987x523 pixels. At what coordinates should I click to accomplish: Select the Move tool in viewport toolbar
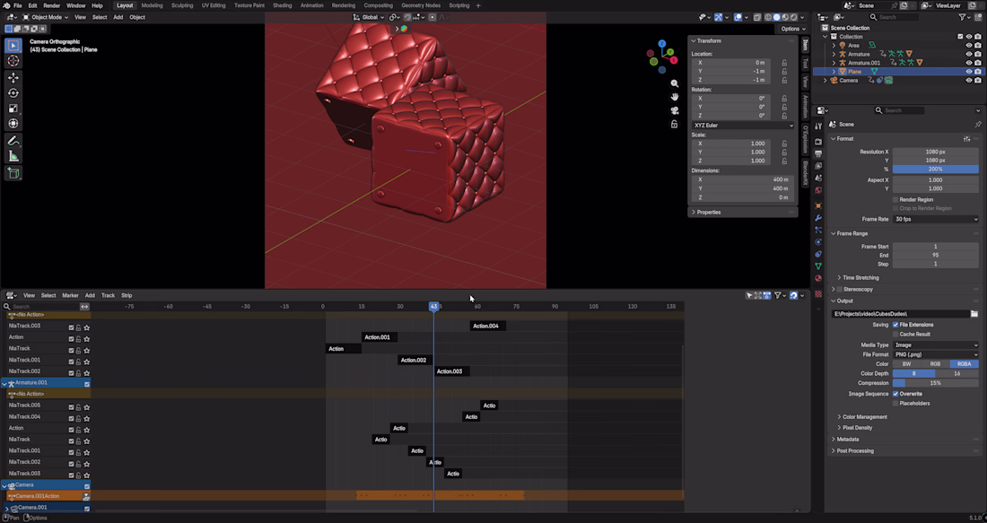13,78
